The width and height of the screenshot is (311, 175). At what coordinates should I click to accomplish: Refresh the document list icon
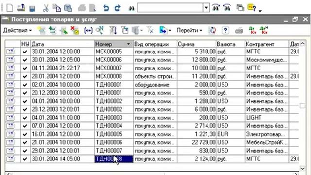tap(212, 30)
